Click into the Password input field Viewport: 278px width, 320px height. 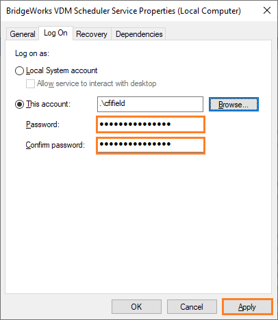[151, 124]
